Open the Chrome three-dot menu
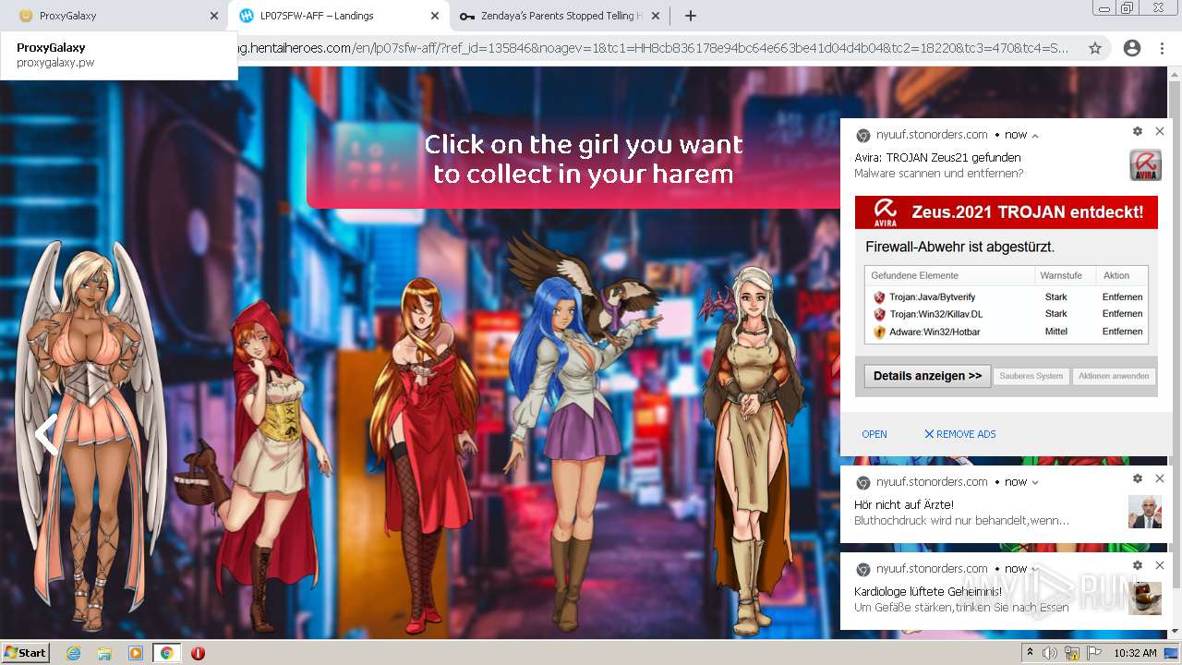The image size is (1182, 665). 1162,48
